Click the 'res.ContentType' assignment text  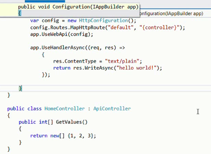pos(75,61)
